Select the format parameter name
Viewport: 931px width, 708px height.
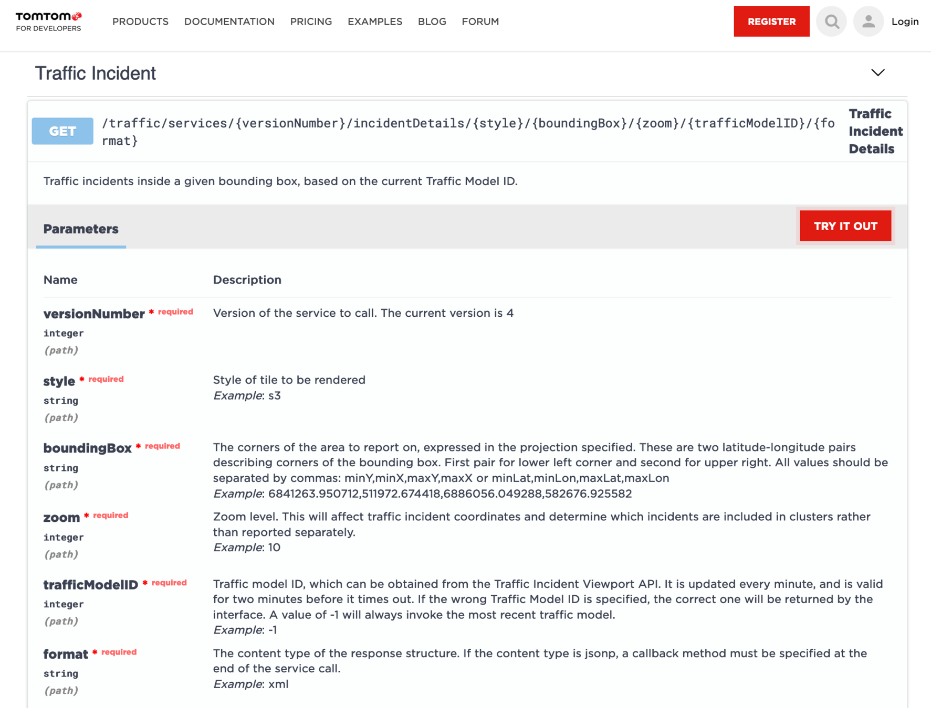[x=66, y=654]
